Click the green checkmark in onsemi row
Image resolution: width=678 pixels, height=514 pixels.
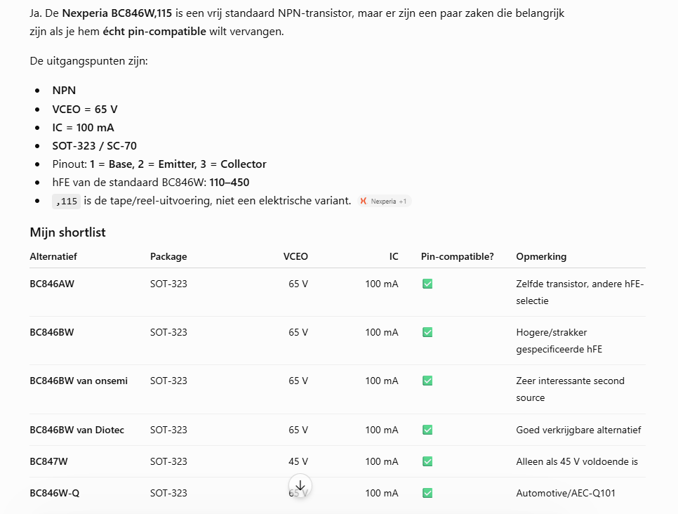coord(427,381)
